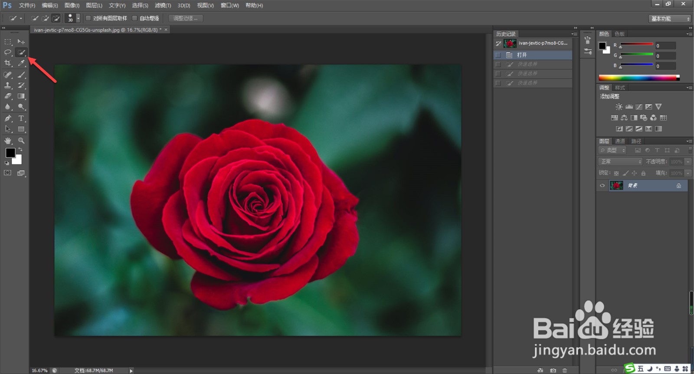
Task: Select the Dodge tool
Action: pyautogui.click(x=21, y=107)
